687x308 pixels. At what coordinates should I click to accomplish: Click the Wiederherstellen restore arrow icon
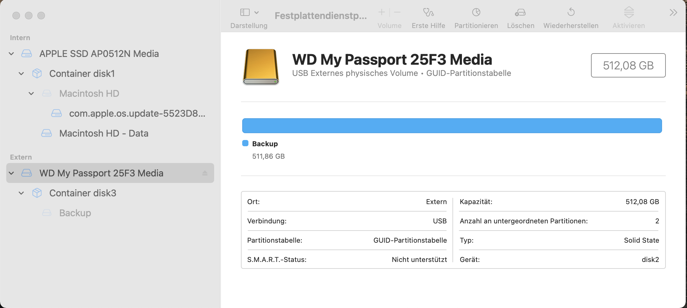(x=571, y=12)
